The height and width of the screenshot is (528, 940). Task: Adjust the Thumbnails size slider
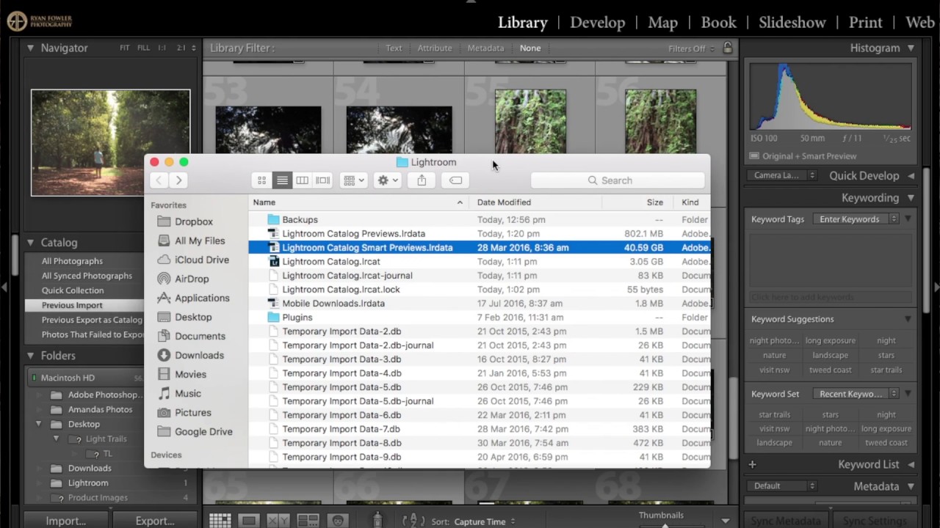click(x=665, y=525)
